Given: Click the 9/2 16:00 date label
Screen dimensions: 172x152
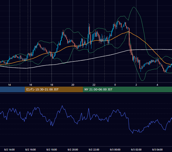Looking at the screenshot, I should [x=31, y=150].
